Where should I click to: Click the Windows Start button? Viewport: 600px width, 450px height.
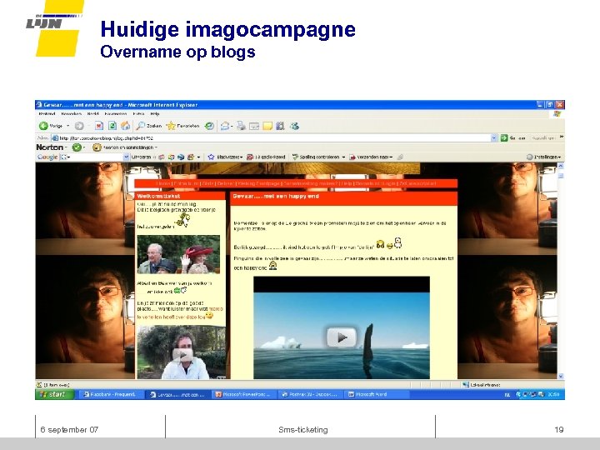pyautogui.click(x=54, y=394)
